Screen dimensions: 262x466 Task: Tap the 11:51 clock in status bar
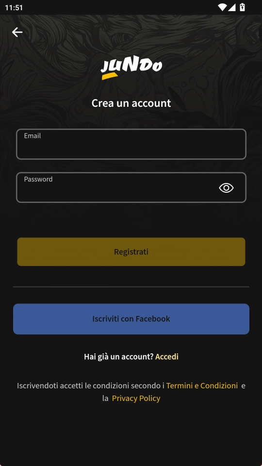point(14,8)
